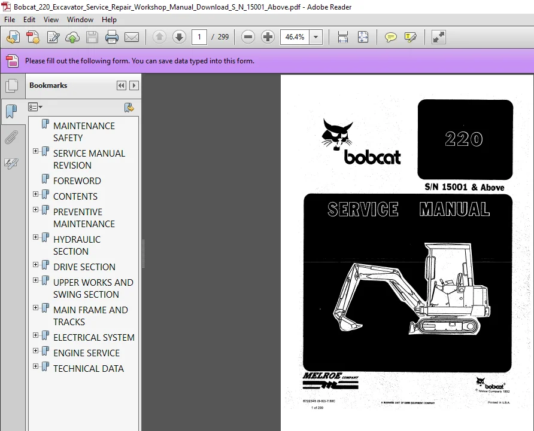
Task: Jump to the DRIVE SECTION bookmark text
Action: (84, 267)
